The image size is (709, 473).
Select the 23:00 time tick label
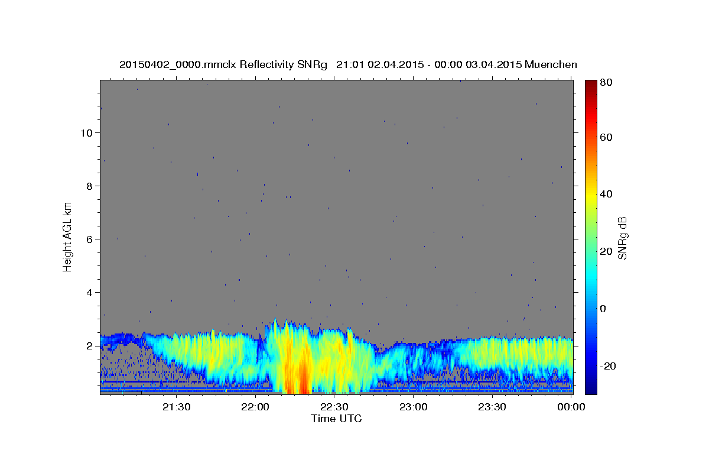point(414,407)
